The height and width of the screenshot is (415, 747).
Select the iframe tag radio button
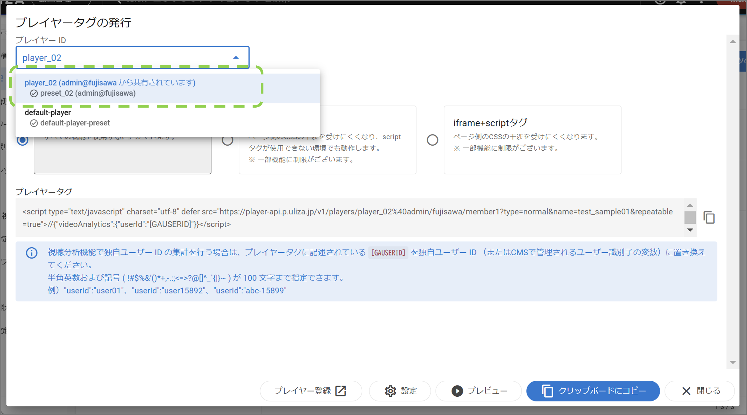(227, 141)
